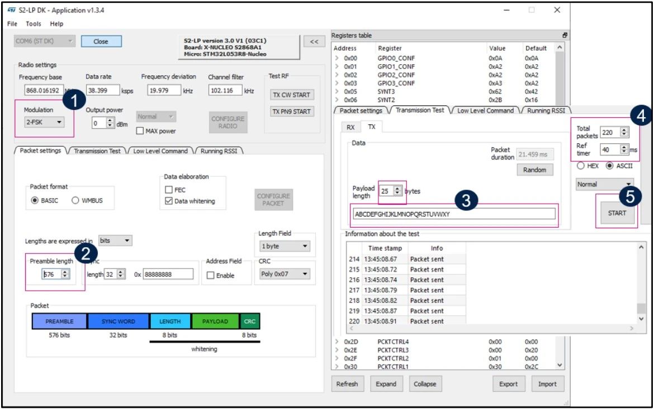Click the TX CW START button

(292, 95)
